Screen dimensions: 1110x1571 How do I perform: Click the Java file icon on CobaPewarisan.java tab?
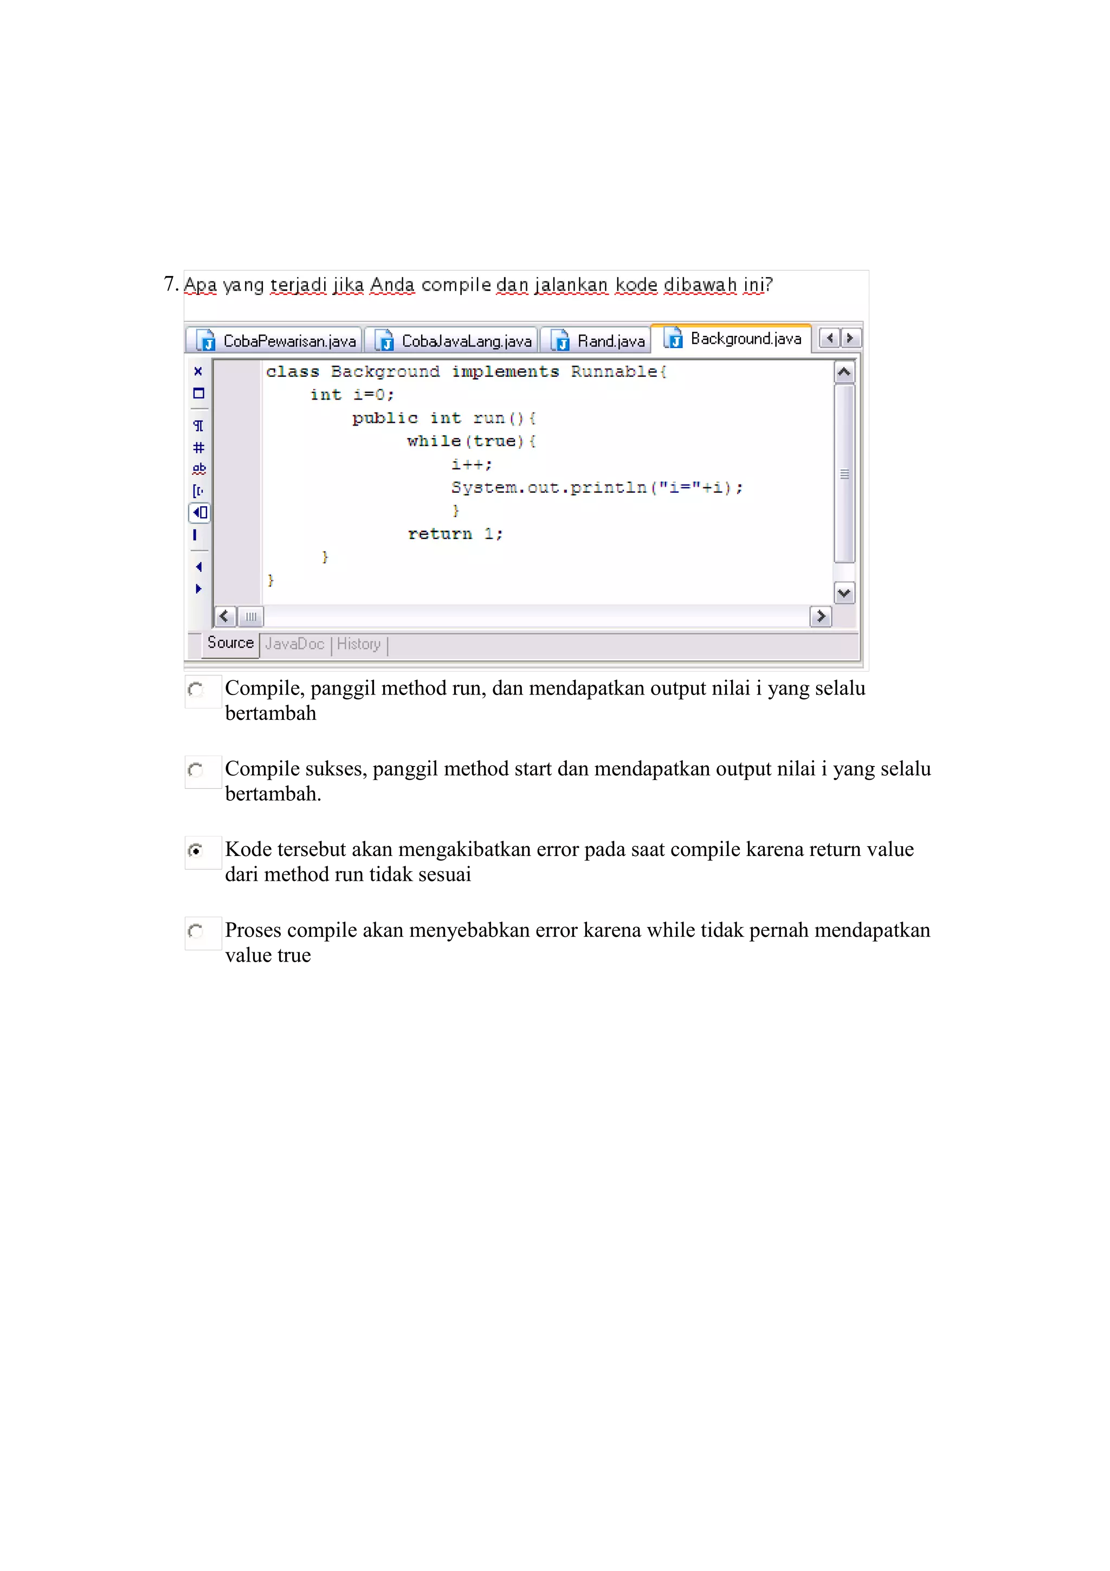pyautogui.click(x=206, y=340)
